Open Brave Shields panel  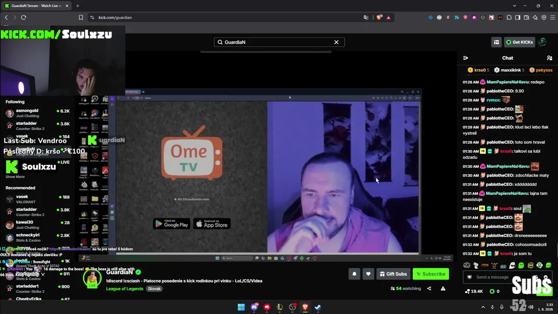point(379,17)
